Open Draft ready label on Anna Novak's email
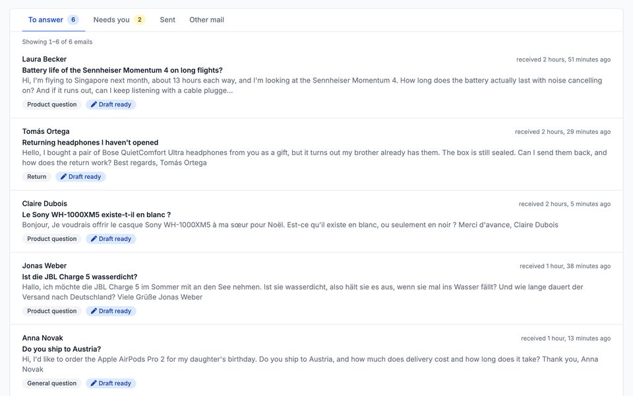Viewport: 633px width, 396px height. [x=111, y=383]
